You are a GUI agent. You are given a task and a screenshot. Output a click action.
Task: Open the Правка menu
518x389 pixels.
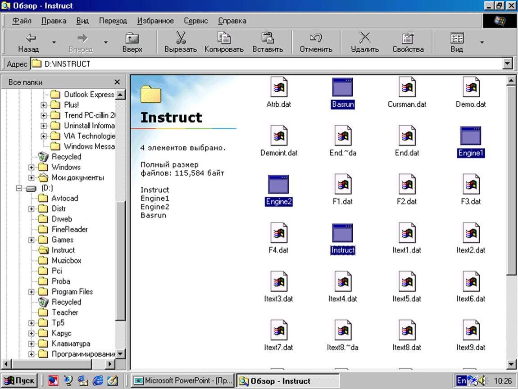click(x=54, y=21)
